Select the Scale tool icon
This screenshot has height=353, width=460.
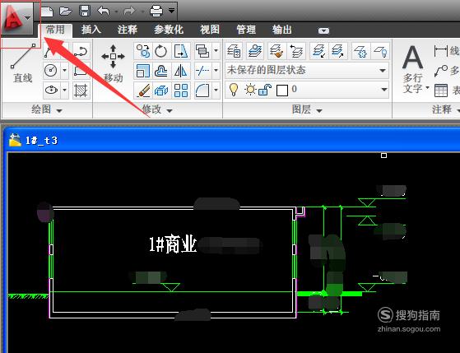point(143,71)
